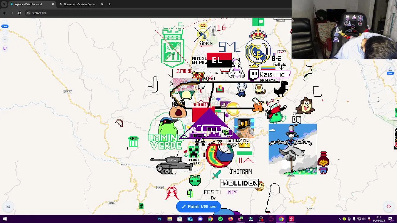This screenshot has width=397, height=223.
Task: Open the tab search dropdown arrow
Action: (x=4, y=4)
